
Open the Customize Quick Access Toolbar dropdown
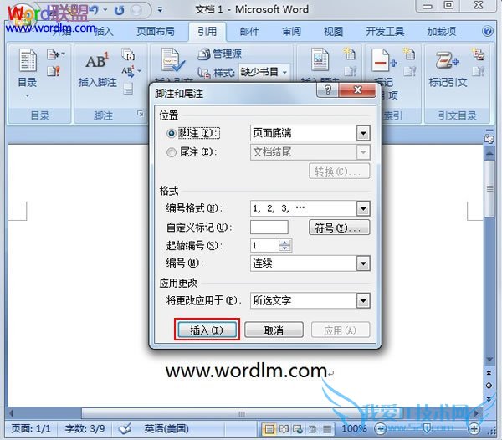click(x=160, y=10)
